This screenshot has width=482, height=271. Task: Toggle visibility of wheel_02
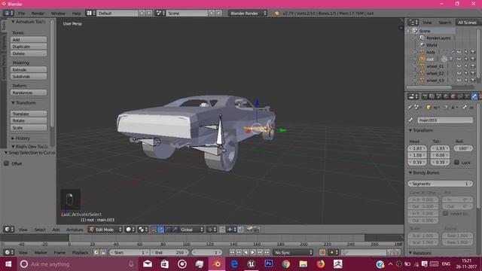click(x=459, y=74)
